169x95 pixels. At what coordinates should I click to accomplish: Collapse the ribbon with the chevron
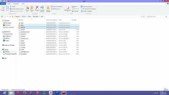166,4
